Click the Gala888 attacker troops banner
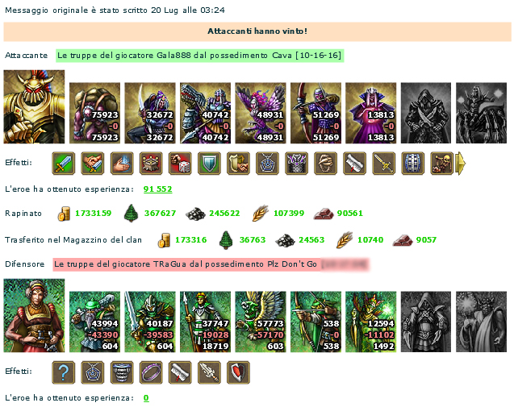Image resolution: width=514 pixels, height=407 pixels. click(199, 56)
